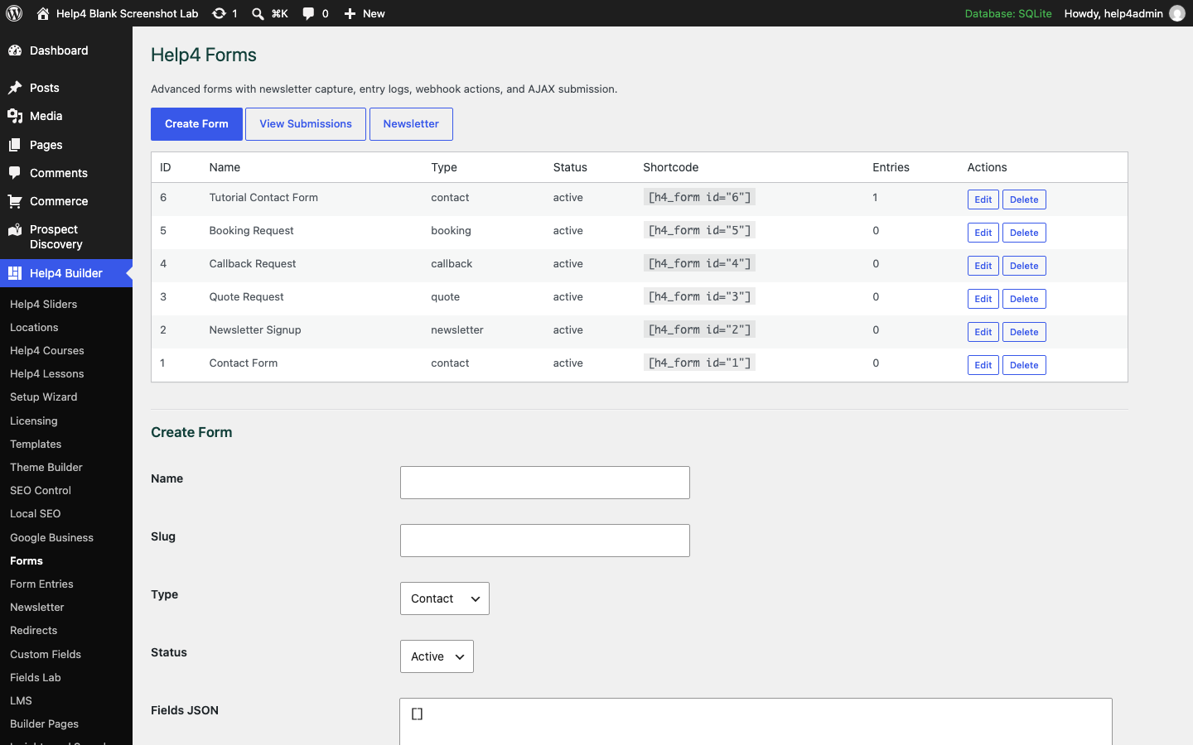
Task: Open Licensing in the sidebar
Action: coord(34,421)
